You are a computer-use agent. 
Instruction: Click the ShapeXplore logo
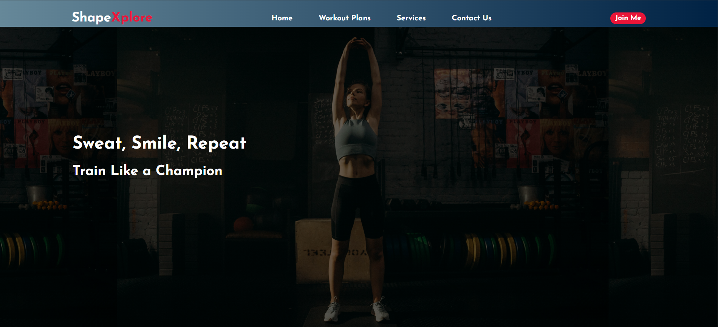coord(112,17)
